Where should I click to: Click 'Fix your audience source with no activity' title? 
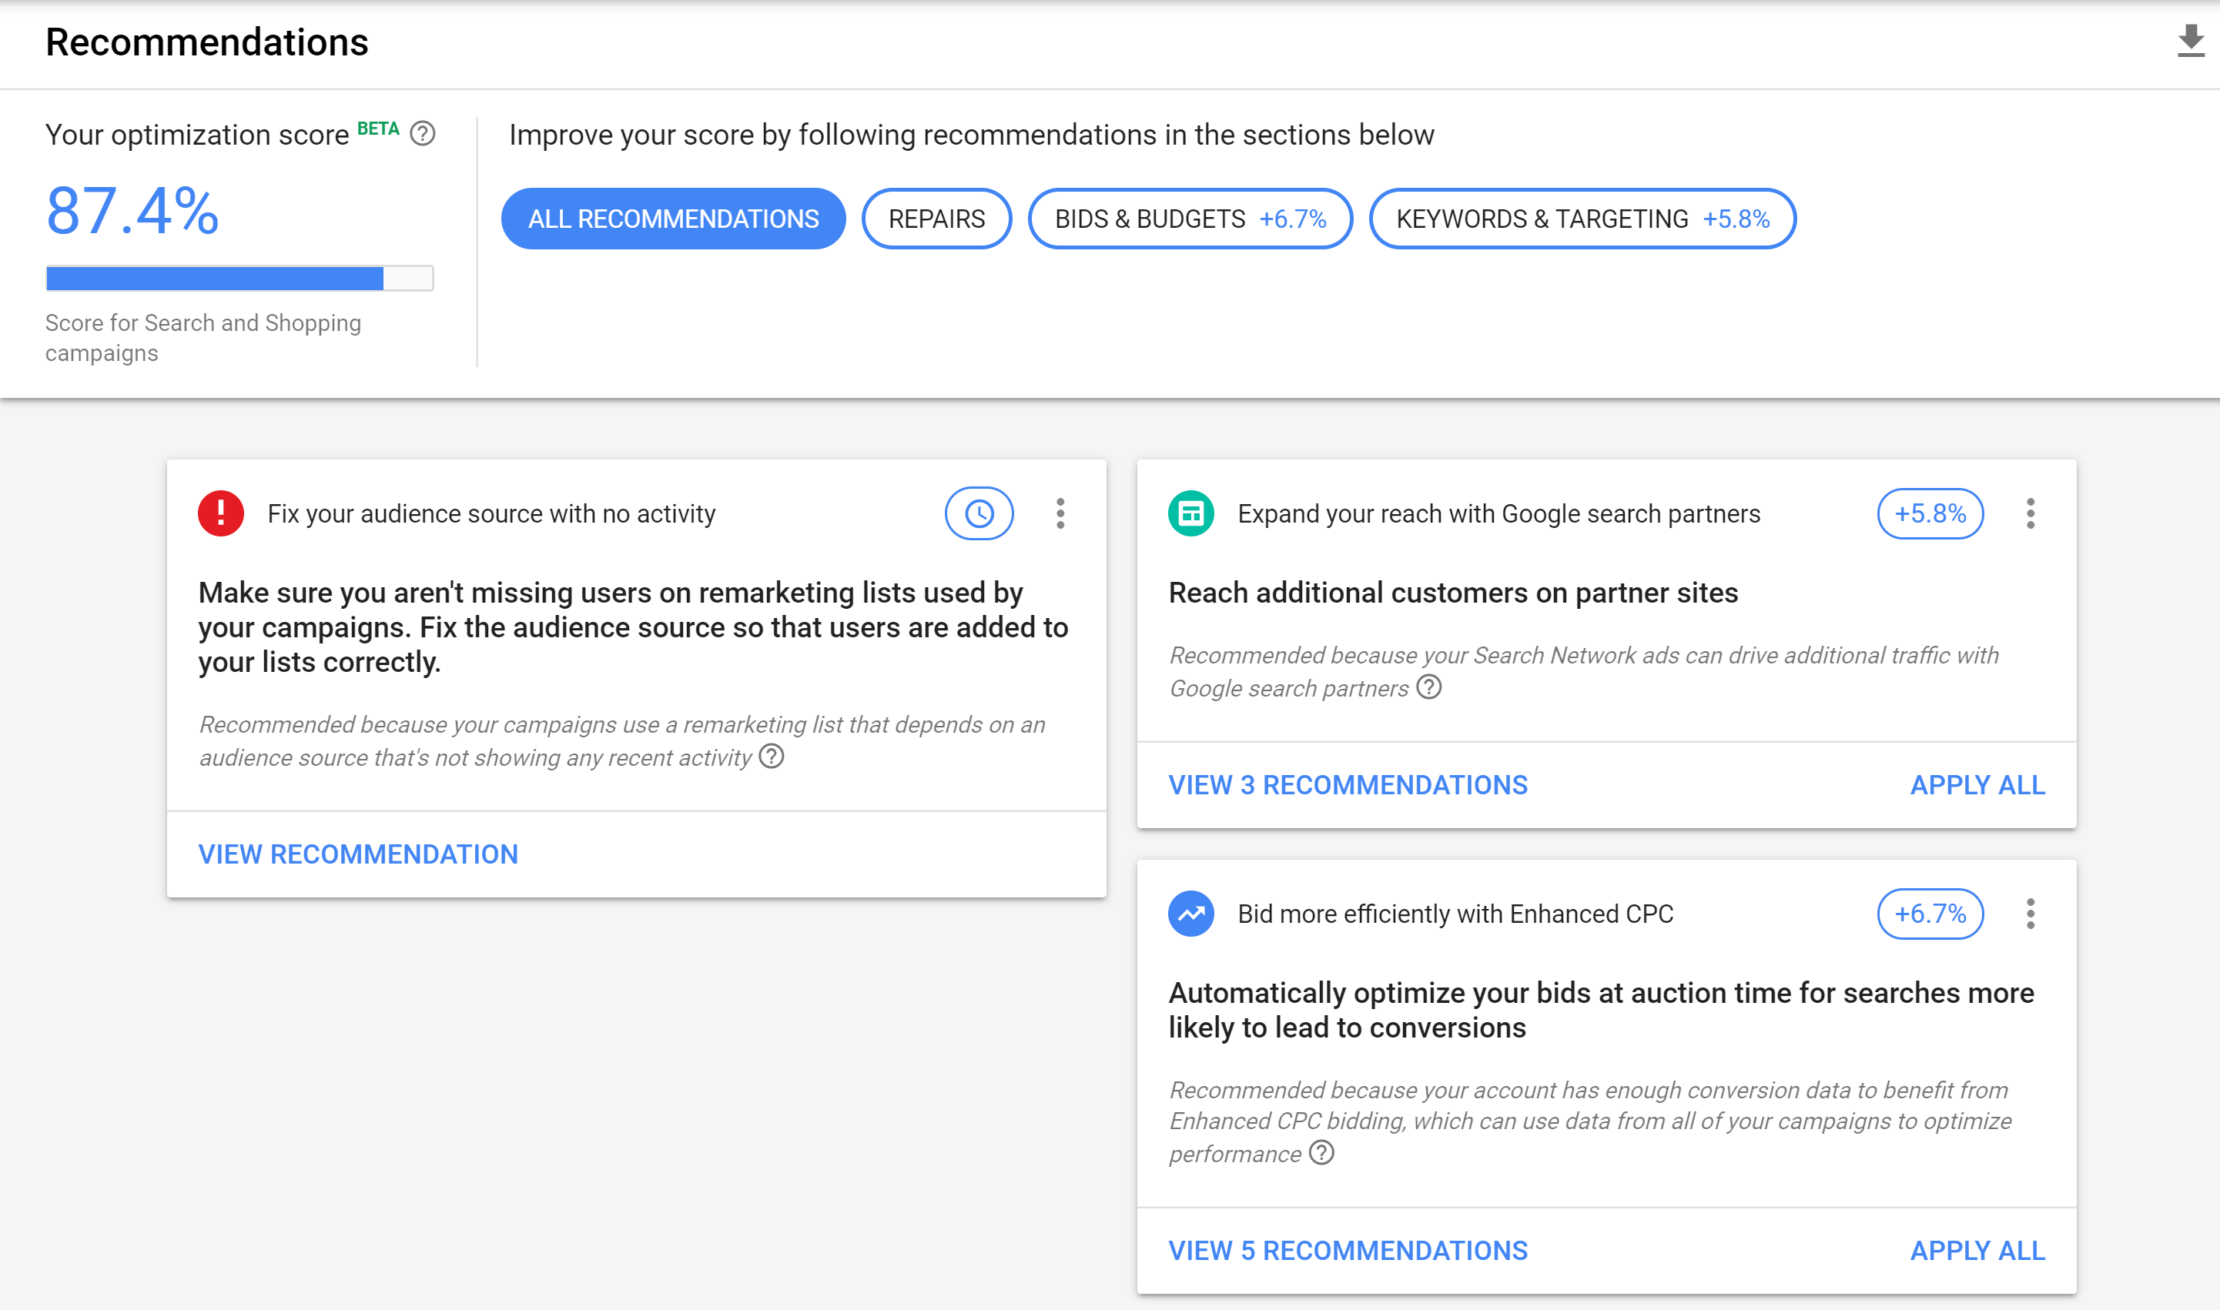pyautogui.click(x=491, y=513)
